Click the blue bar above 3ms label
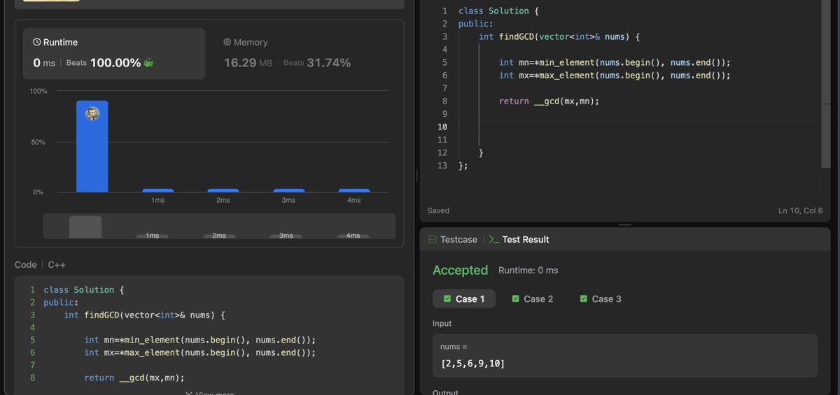840x395 pixels. coord(288,191)
